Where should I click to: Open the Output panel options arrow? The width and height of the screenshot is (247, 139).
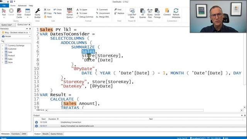[x=242, y=115]
